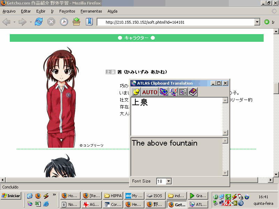Click the ATLAS pushpin always-on-top icon
279x209 pixels.
(x=136, y=92)
